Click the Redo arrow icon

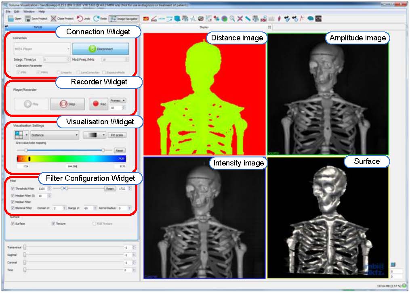point(97,19)
